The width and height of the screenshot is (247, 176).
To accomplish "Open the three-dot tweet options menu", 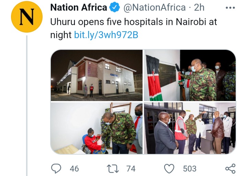I will [230, 8].
